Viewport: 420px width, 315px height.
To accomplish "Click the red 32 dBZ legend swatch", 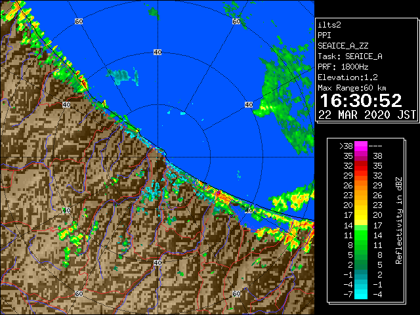I will click(361, 165).
